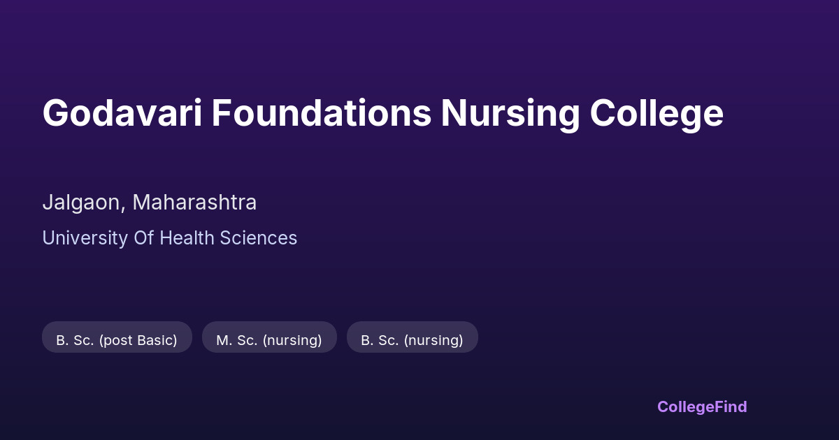Click the Jalgaon, Maharashtra location text
839x440 pixels.
[x=150, y=203]
